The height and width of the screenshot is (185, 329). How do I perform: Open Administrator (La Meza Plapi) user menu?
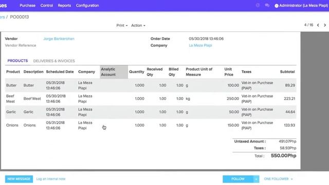[302, 6]
